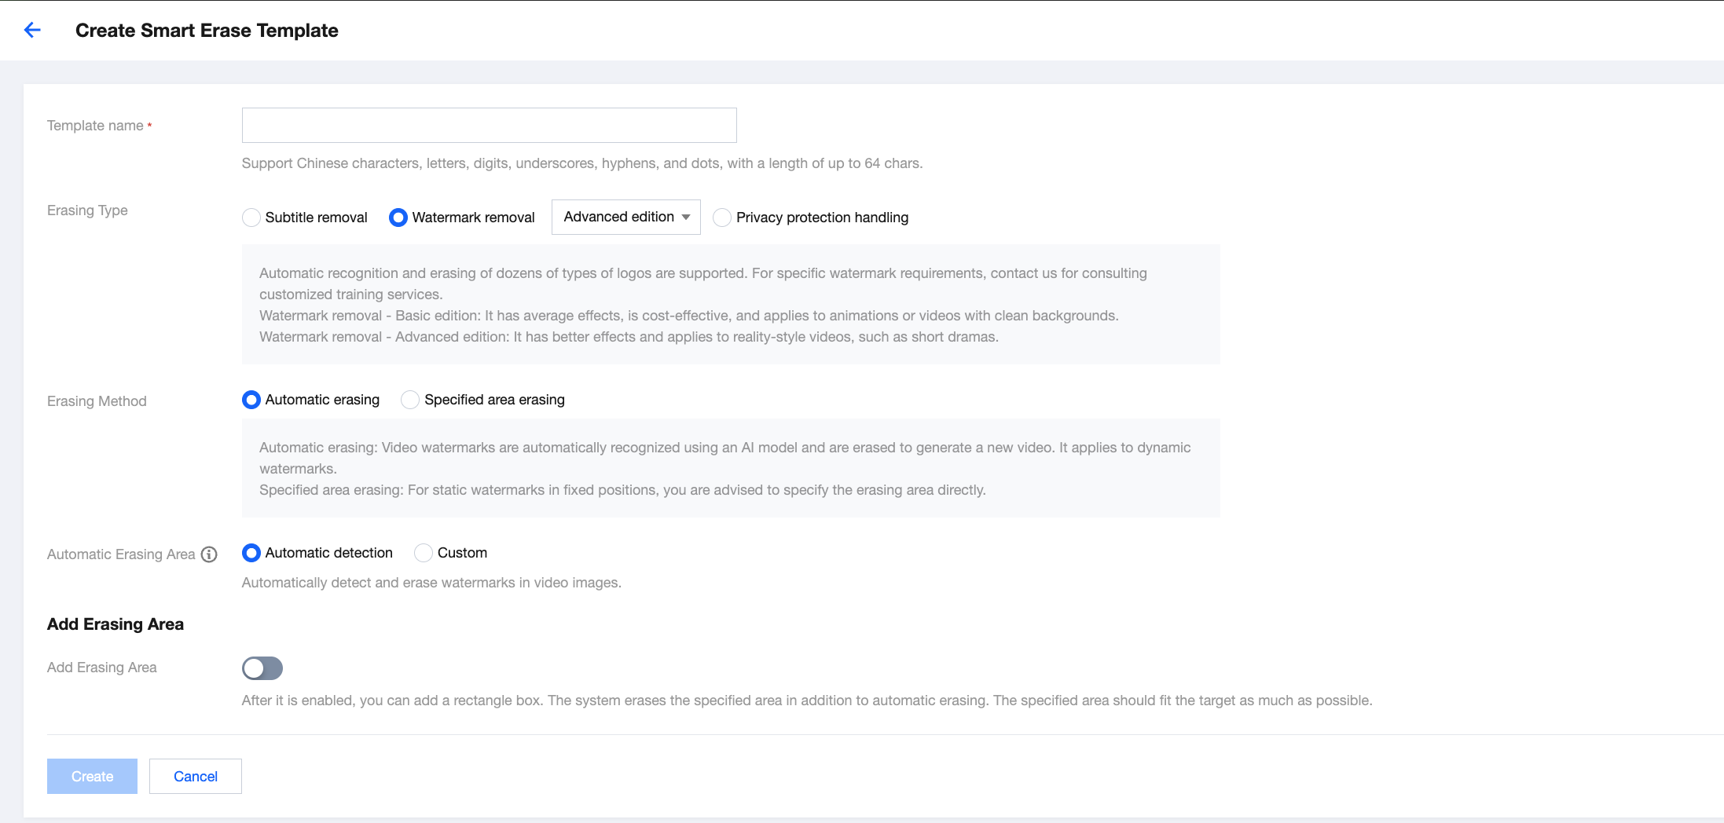Click the Erasing Method label
Viewport: 1724px width, 823px height.
point(97,401)
